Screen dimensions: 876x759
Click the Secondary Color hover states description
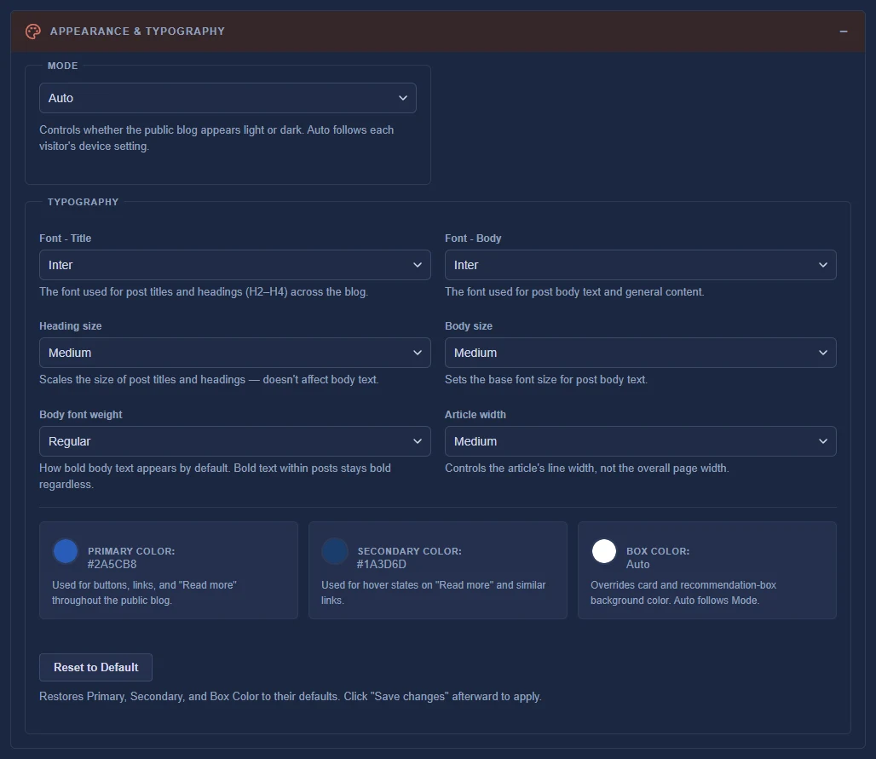(x=434, y=593)
